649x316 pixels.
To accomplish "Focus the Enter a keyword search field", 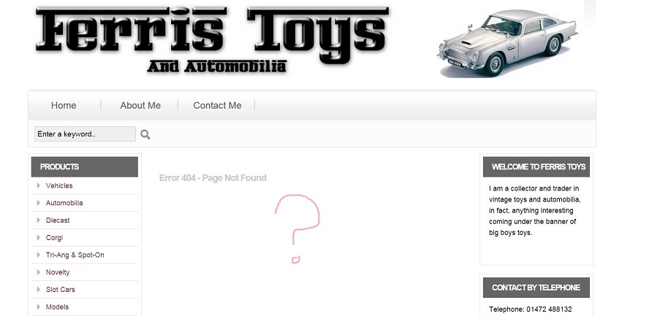I will [85, 134].
